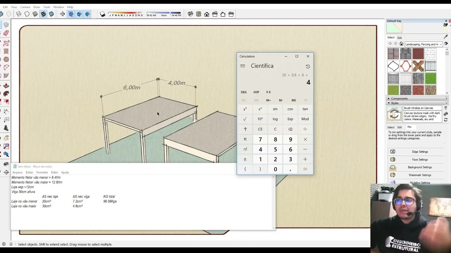Select the Look Around eye tool
Image resolution: width=451 pixels, height=253 pixels.
pos(6,164)
